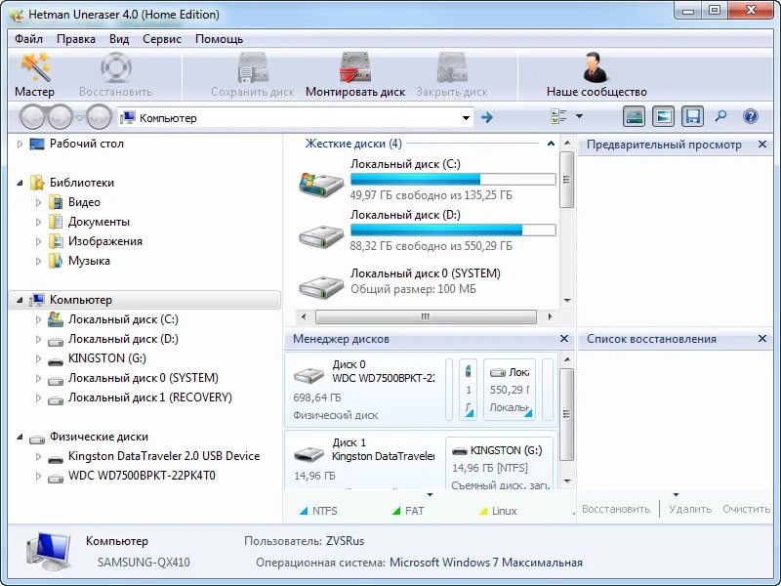Select Kingston DataTraveler 2.0 USB Device item
781x586 pixels.
164,456
